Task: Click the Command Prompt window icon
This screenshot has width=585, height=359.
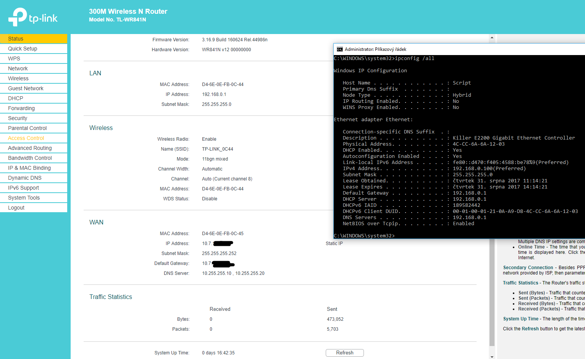Action: coord(339,49)
